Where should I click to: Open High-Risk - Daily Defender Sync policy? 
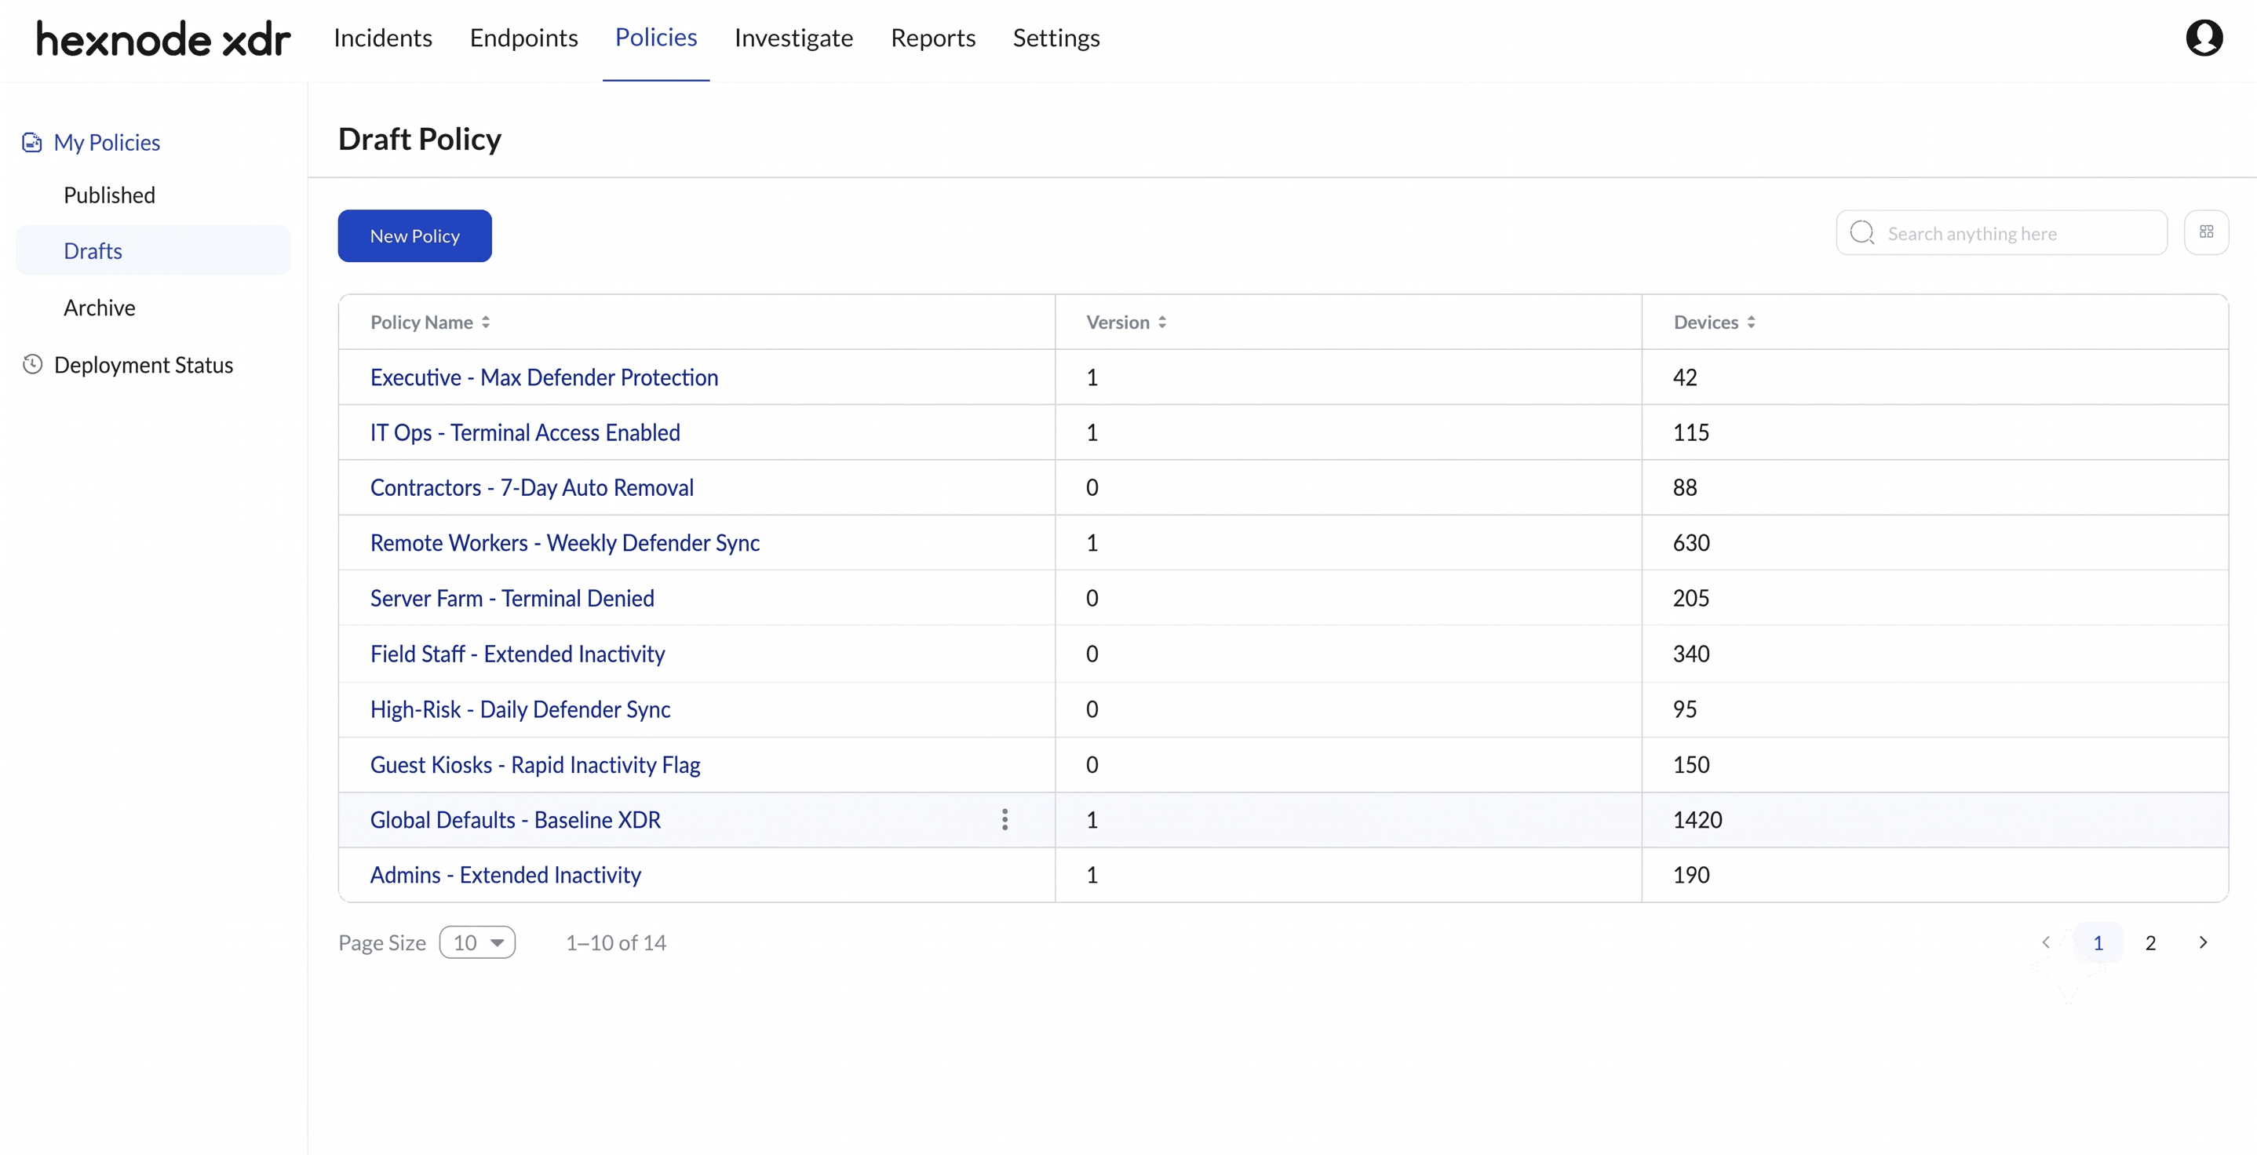(520, 709)
